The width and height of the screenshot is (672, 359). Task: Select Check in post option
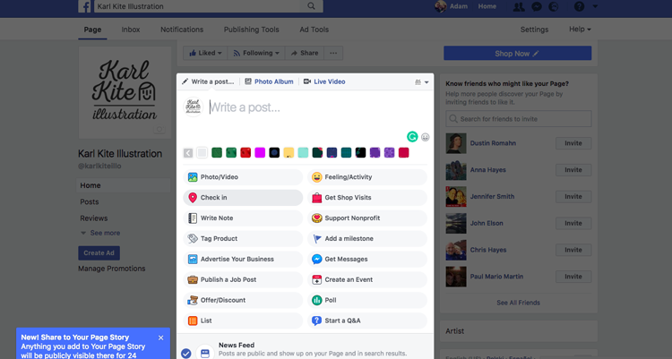243,198
